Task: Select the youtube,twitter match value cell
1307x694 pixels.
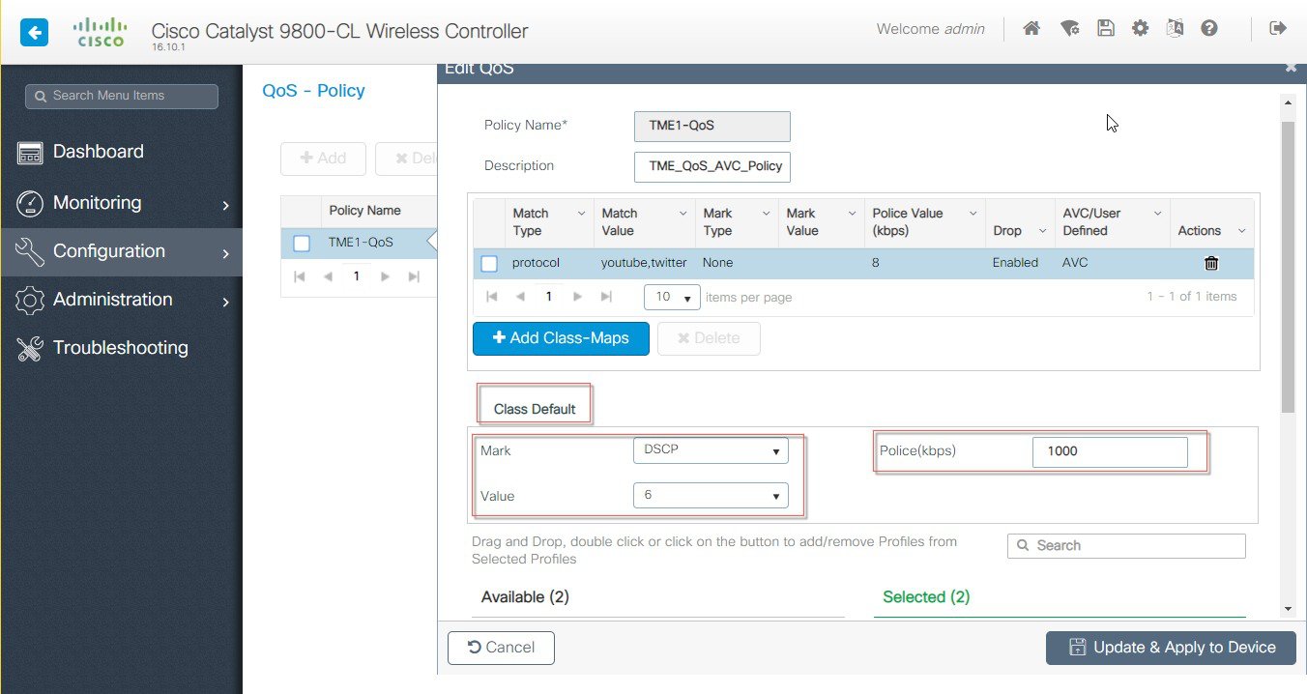Action: (644, 263)
